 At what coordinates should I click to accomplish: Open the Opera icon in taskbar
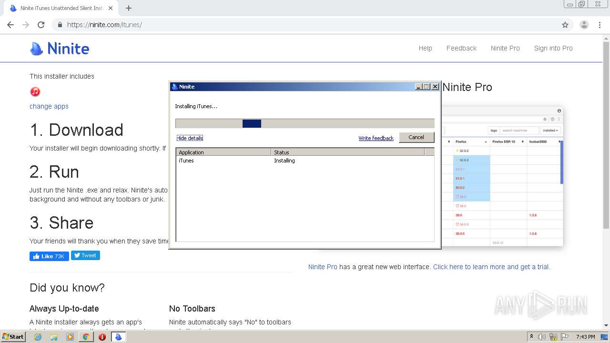click(x=102, y=337)
